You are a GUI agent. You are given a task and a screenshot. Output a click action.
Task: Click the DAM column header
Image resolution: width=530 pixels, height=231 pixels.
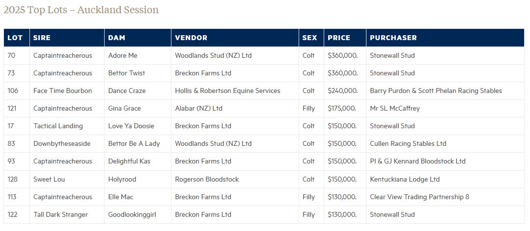(117, 38)
